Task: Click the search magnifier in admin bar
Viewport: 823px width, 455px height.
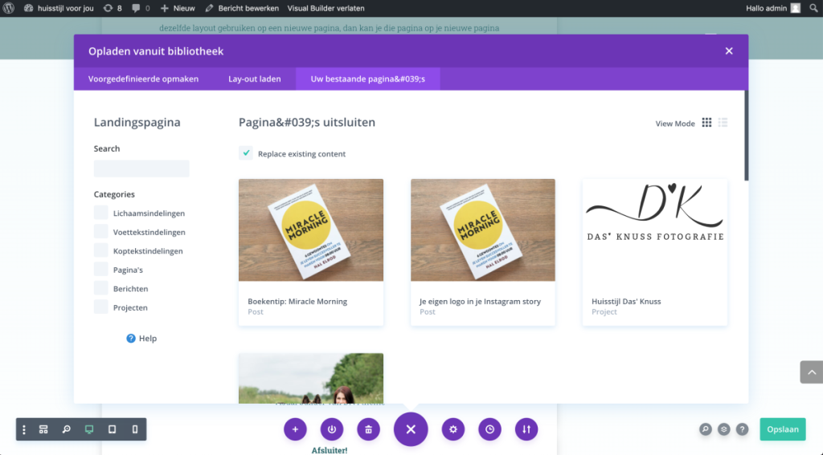Action: (x=813, y=8)
